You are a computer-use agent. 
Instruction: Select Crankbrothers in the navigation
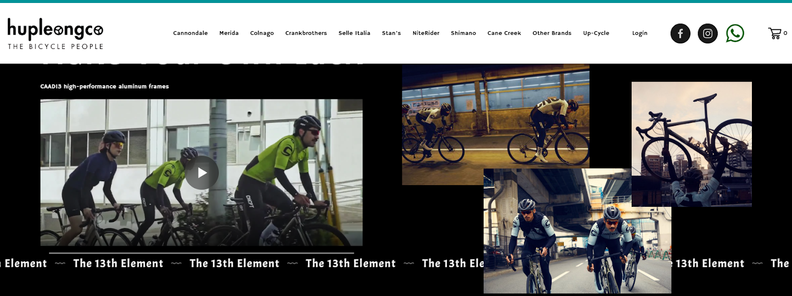point(306,33)
